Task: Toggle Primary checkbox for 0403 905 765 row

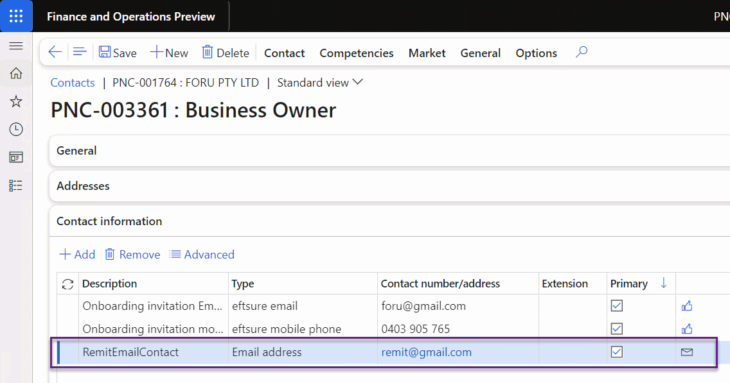Action: 617,328
